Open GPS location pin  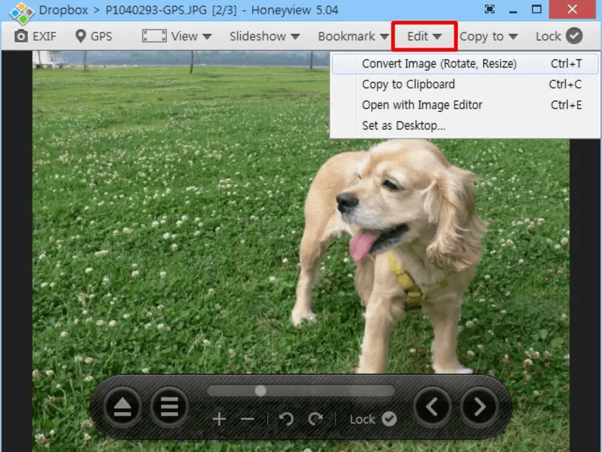pos(81,37)
